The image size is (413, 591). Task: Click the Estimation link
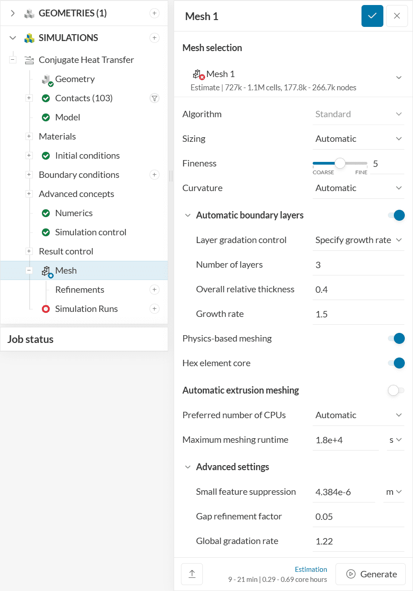click(x=311, y=569)
